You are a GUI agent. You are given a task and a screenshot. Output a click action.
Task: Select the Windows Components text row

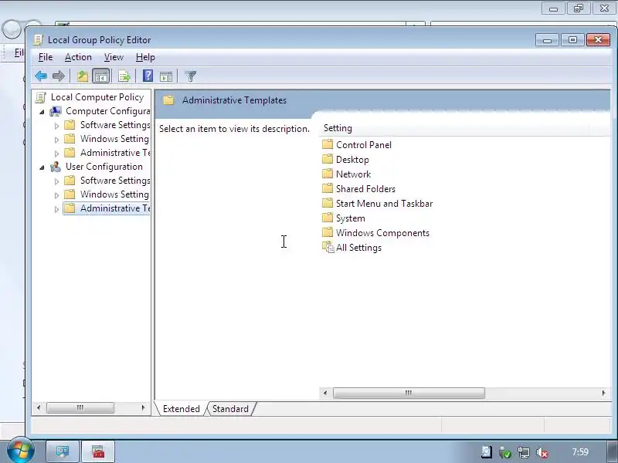point(382,233)
